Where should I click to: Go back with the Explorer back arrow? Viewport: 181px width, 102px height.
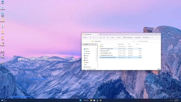(83, 41)
